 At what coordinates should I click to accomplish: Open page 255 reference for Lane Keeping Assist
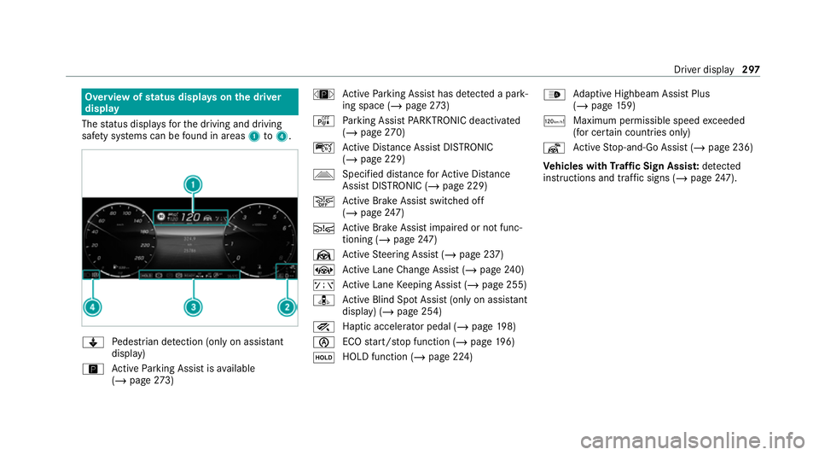click(495, 285)
